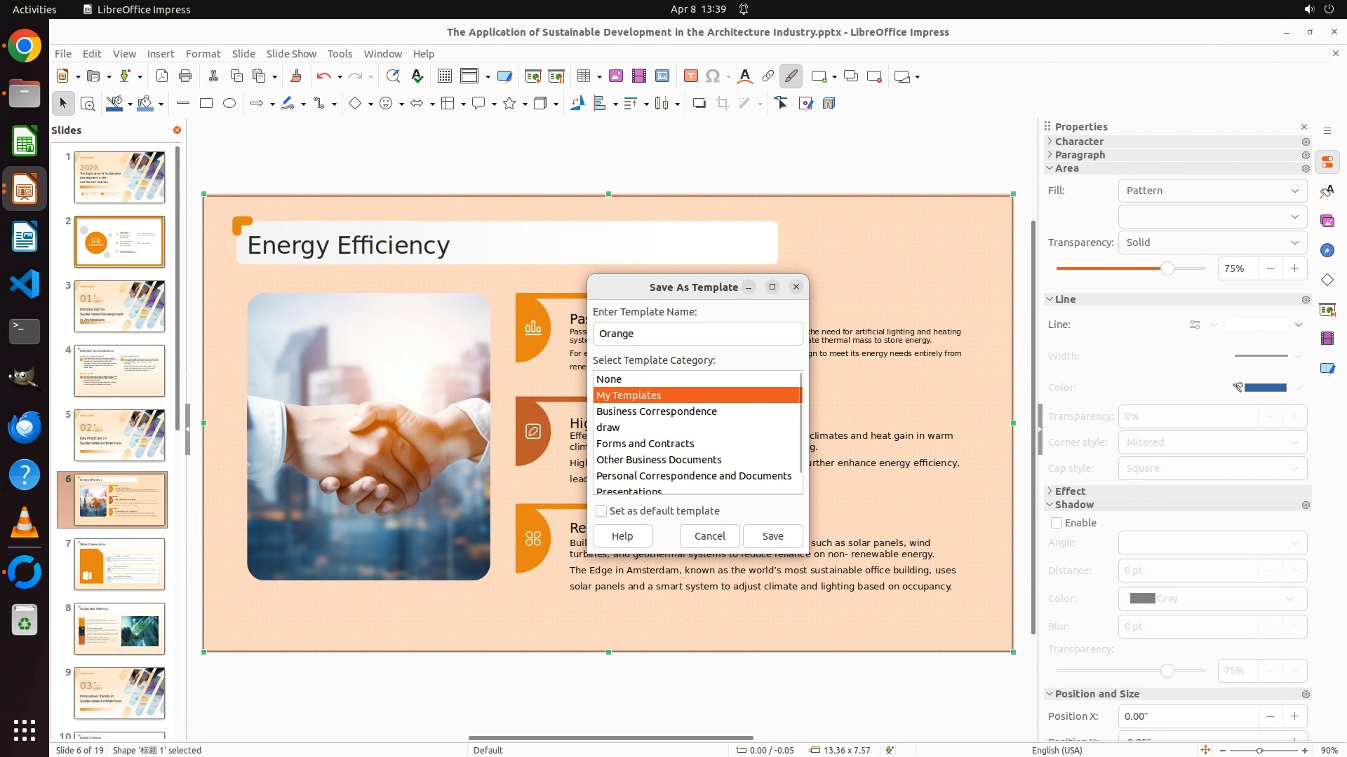Click the Insert Special Character icon

[x=713, y=76]
